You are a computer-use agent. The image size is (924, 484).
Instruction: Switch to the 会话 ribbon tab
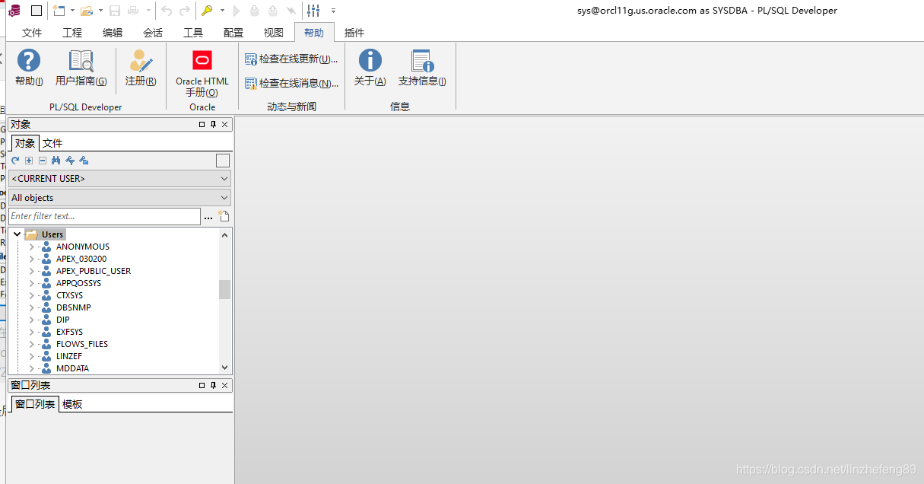(x=153, y=33)
